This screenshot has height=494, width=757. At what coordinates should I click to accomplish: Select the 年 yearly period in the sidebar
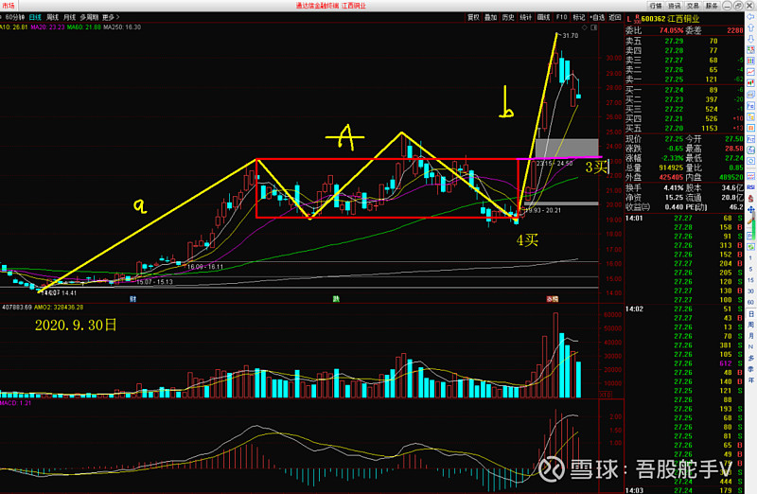750,380
